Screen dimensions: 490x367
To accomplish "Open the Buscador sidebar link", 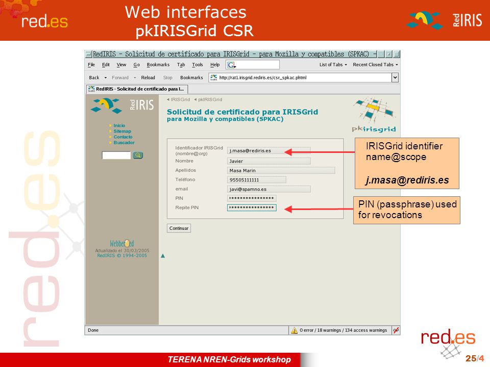I will coord(124,142).
